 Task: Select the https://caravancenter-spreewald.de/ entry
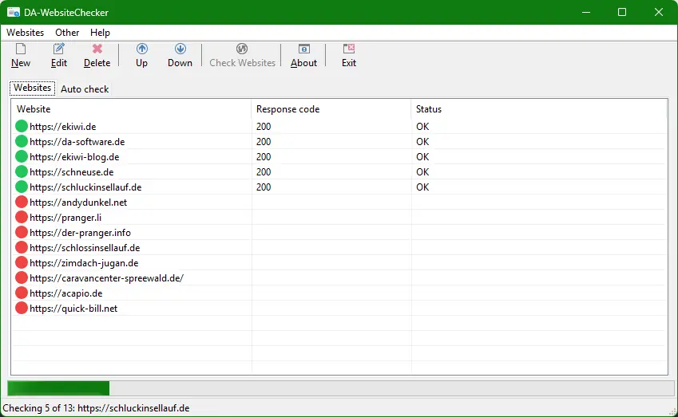106,278
